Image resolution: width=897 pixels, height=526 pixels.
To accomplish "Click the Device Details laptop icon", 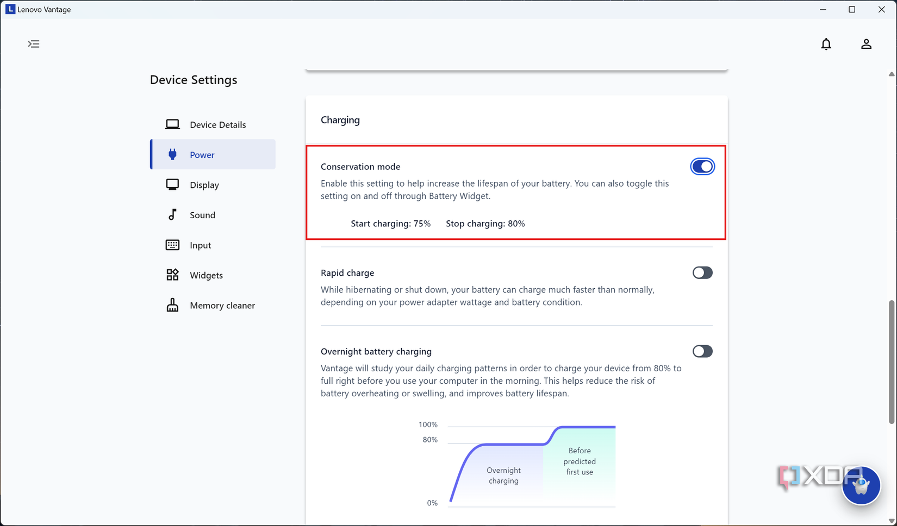I will click(x=172, y=124).
